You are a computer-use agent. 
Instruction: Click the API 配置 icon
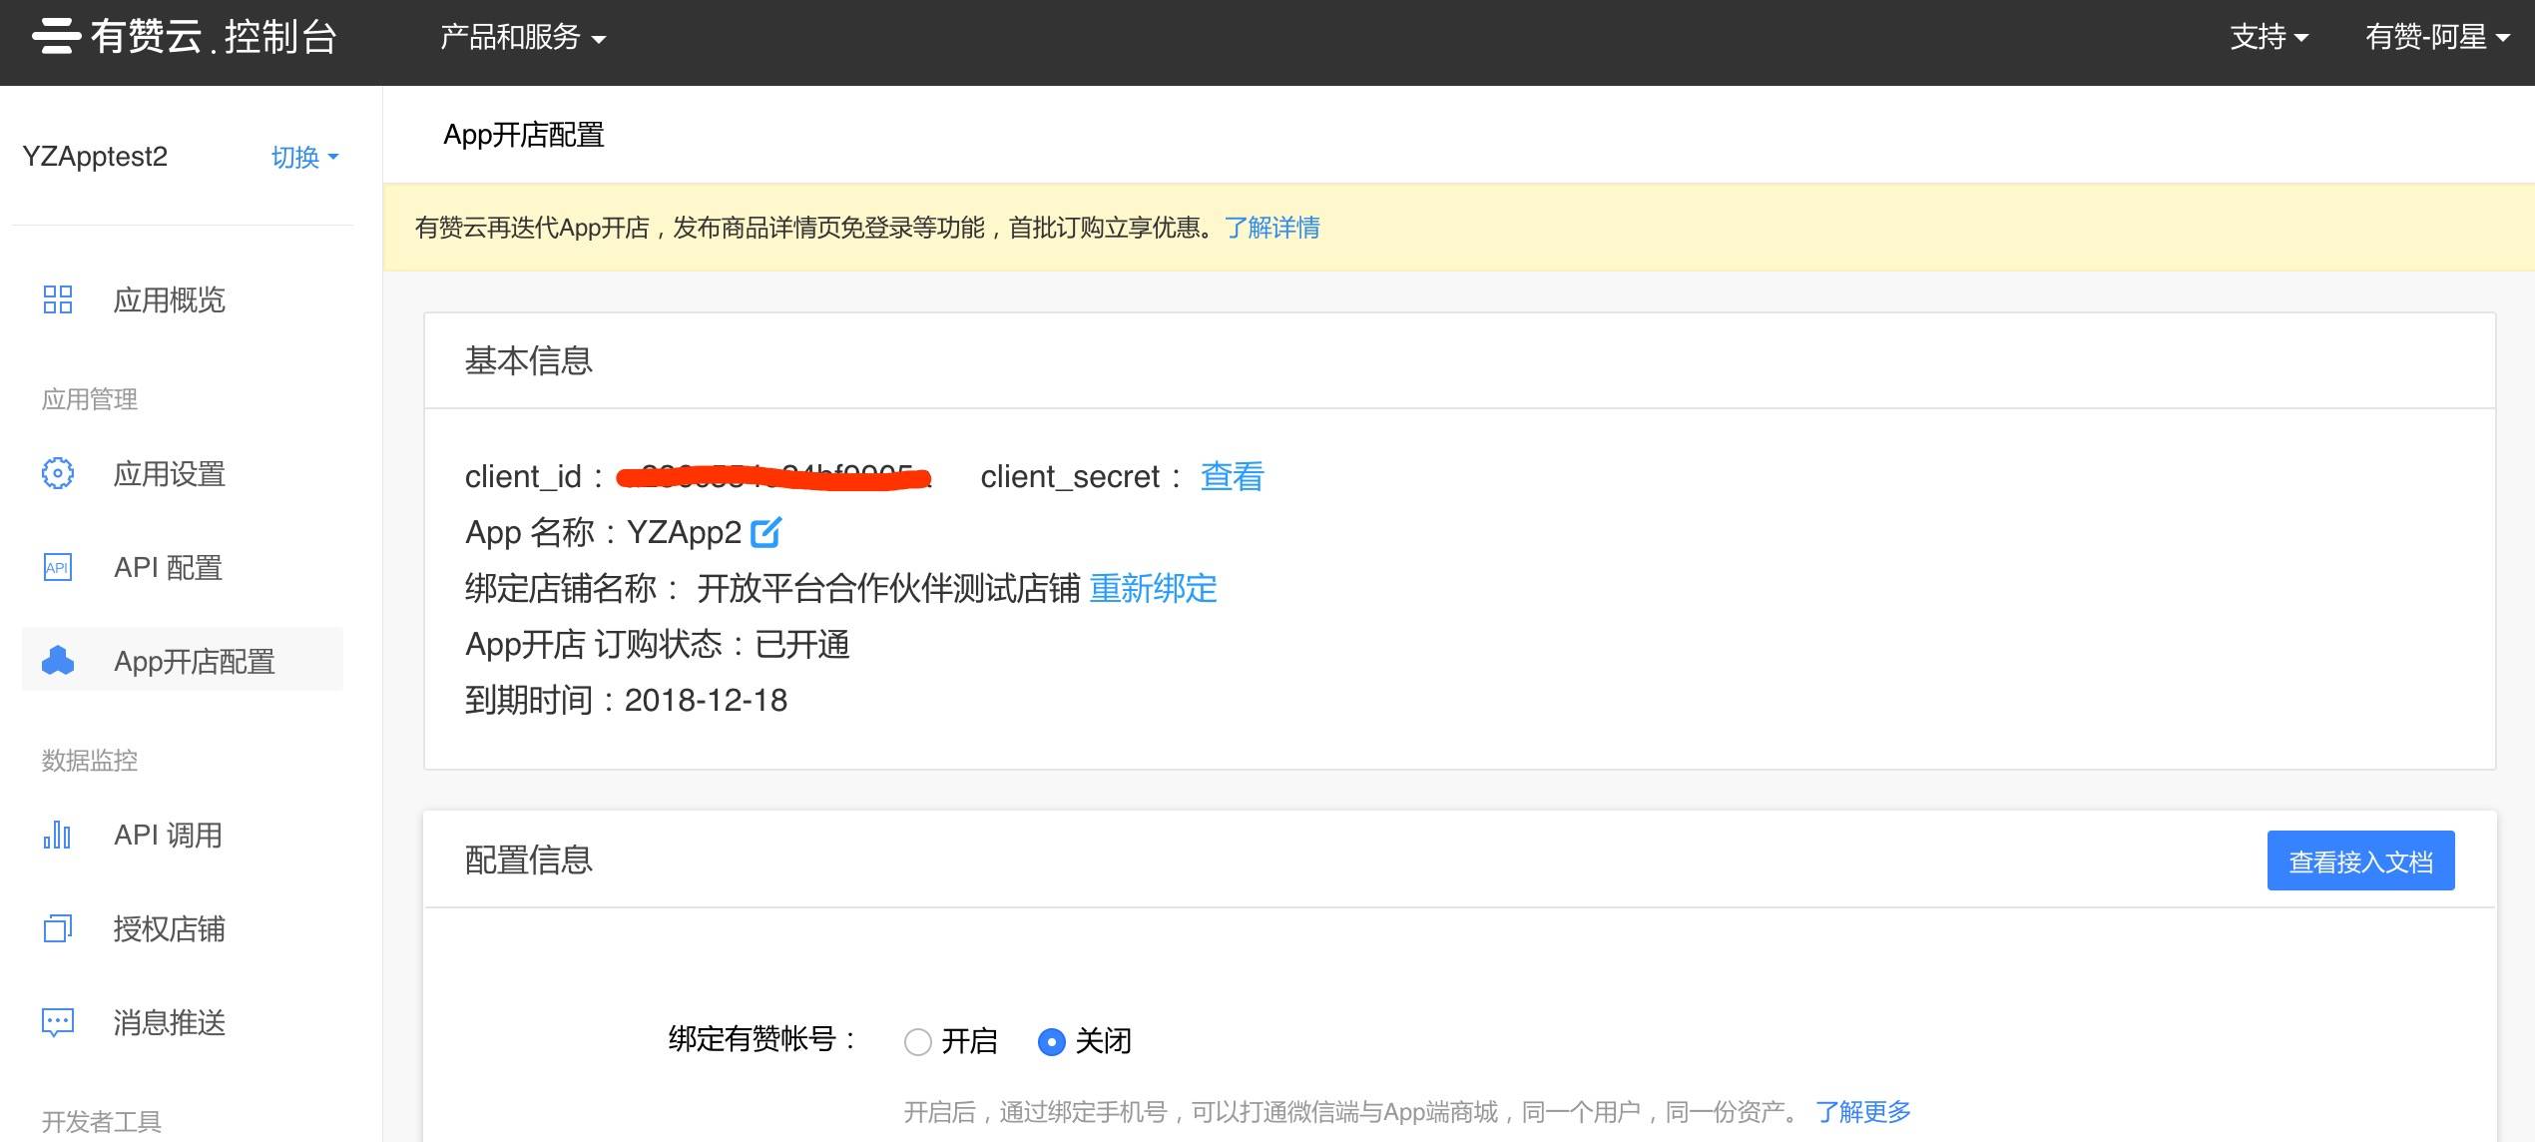coord(58,567)
